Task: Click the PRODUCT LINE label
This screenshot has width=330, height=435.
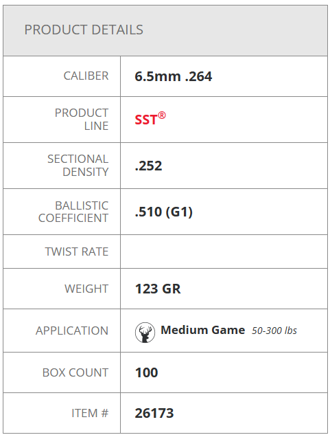Action: (x=82, y=120)
